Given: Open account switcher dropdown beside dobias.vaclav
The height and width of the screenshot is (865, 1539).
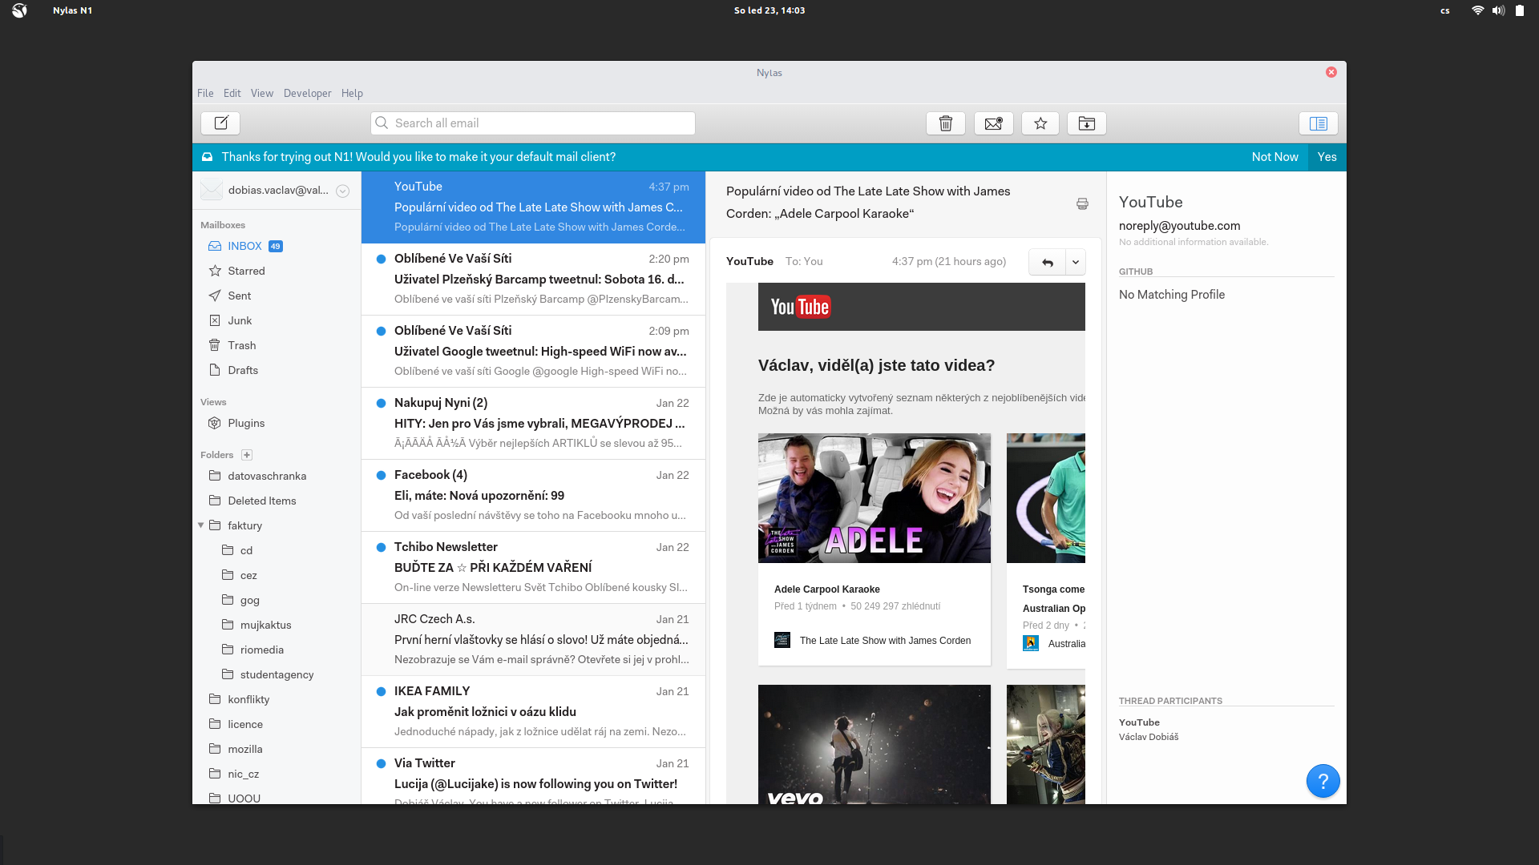Looking at the screenshot, I should click(342, 191).
